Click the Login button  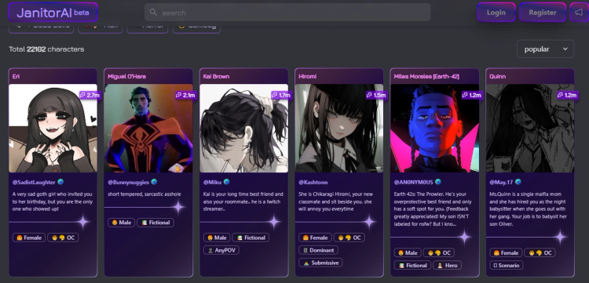tap(496, 13)
